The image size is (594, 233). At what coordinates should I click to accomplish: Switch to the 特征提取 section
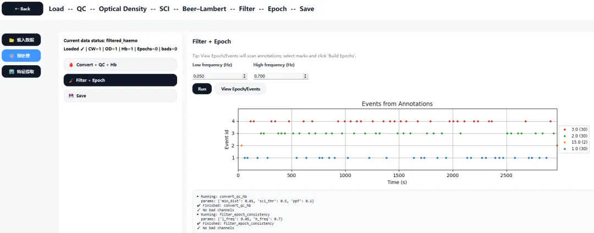[x=21, y=71]
